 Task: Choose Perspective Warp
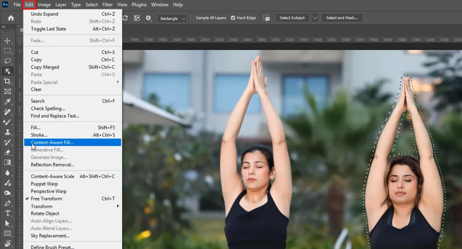point(73,191)
